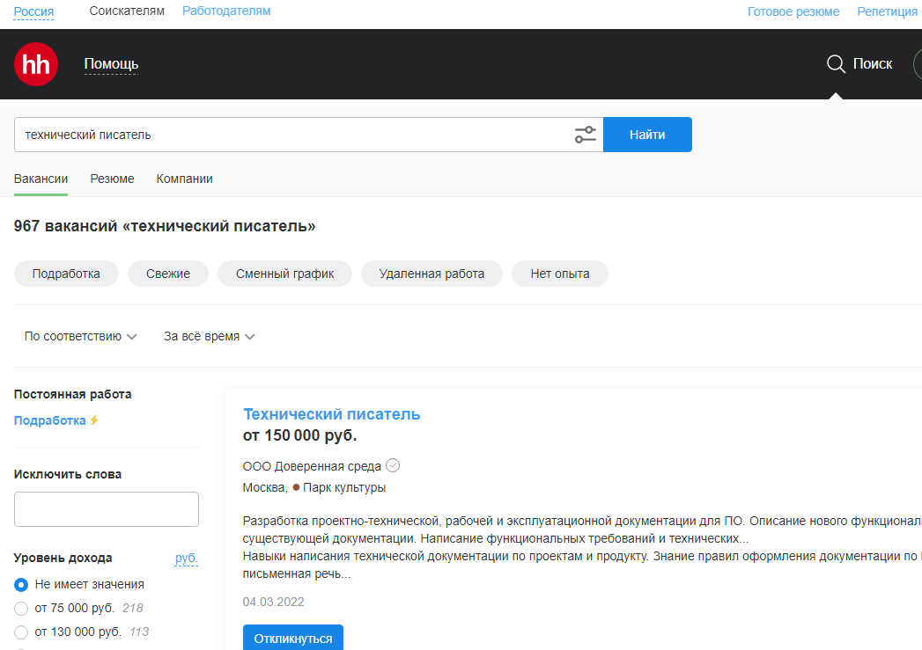Screen dimensions: 922x650
Task: Click the hh logo icon
Action: coord(36,64)
